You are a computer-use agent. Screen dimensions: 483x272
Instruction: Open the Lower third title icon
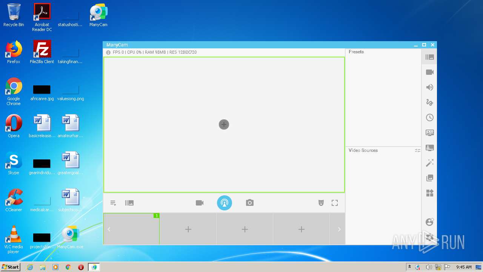click(x=429, y=148)
